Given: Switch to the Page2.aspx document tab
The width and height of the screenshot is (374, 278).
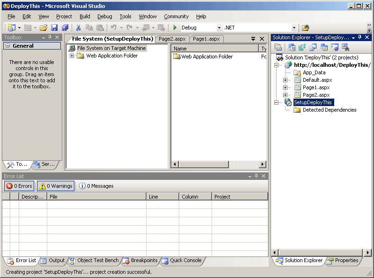Looking at the screenshot, I should click(172, 39).
